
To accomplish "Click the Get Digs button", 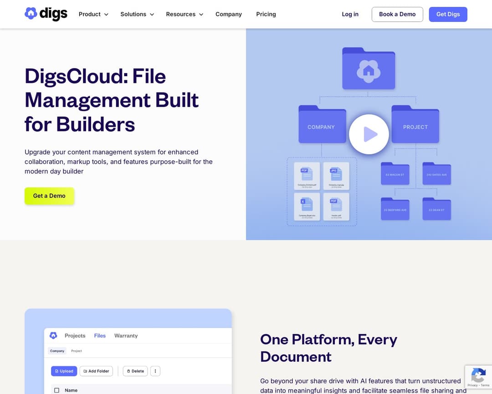I will (x=448, y=14).
